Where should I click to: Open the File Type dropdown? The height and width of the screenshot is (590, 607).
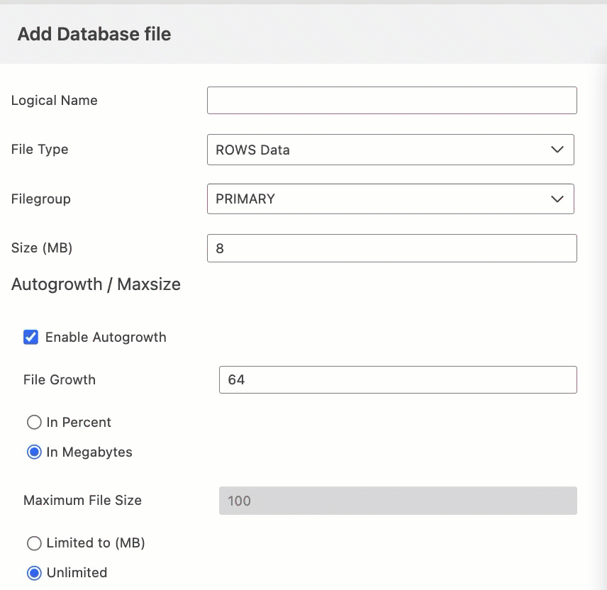click(x=391, y=150)
